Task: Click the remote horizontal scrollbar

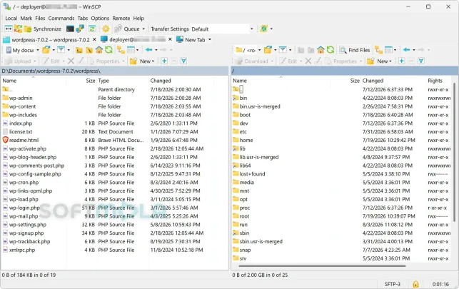Action: (322, 266)
